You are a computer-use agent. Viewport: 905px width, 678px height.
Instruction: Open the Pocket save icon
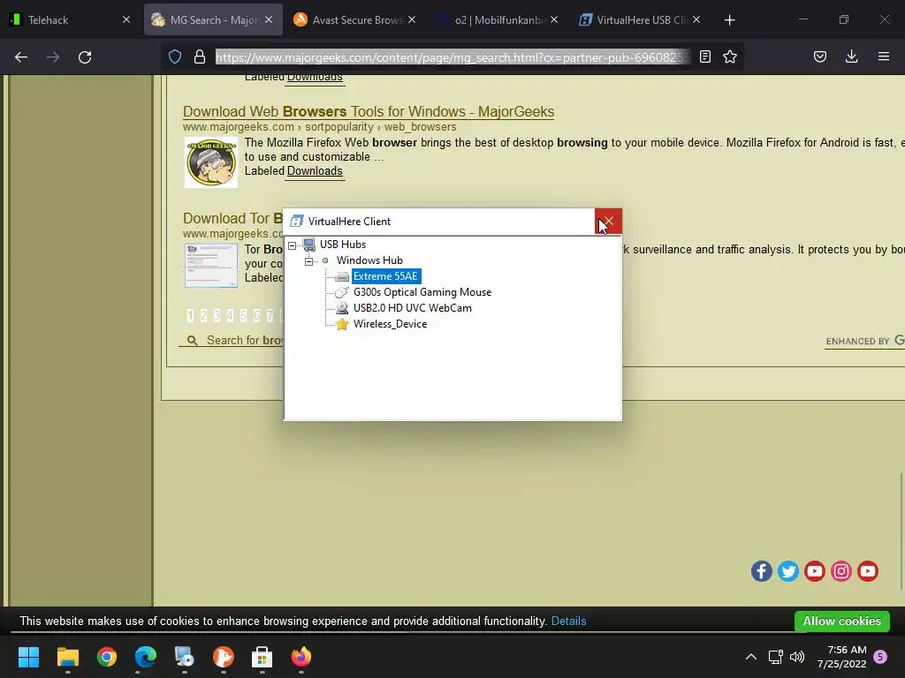tap(820, 57)
